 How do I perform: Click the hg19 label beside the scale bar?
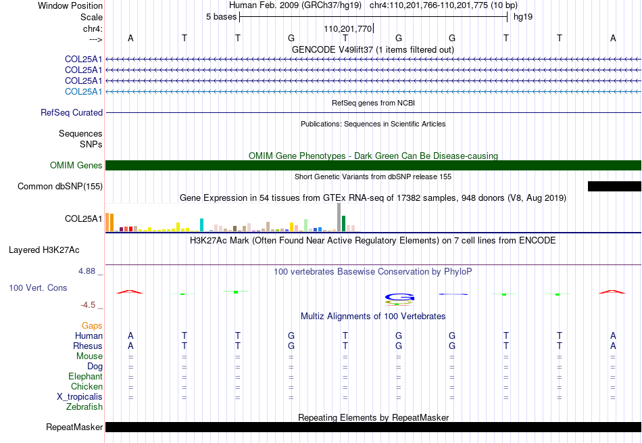tap(523, 17)
